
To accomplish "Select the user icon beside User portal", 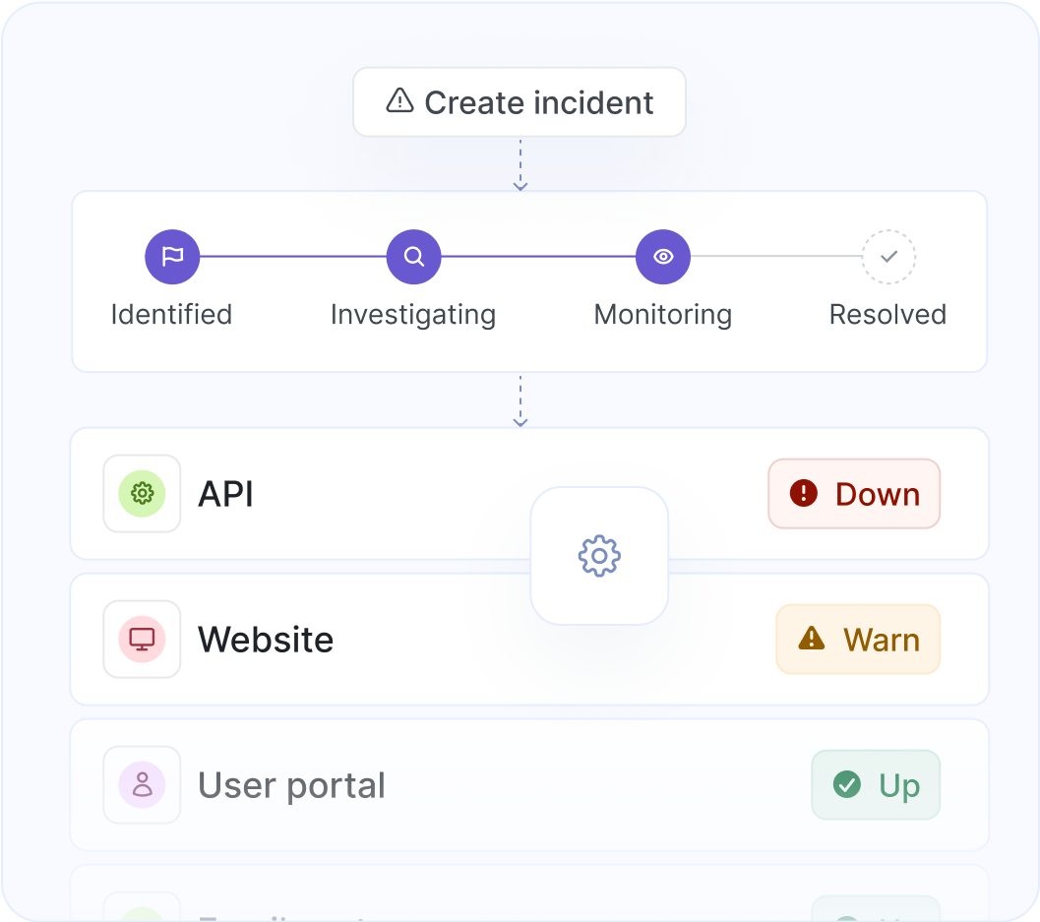I will 142,785.
